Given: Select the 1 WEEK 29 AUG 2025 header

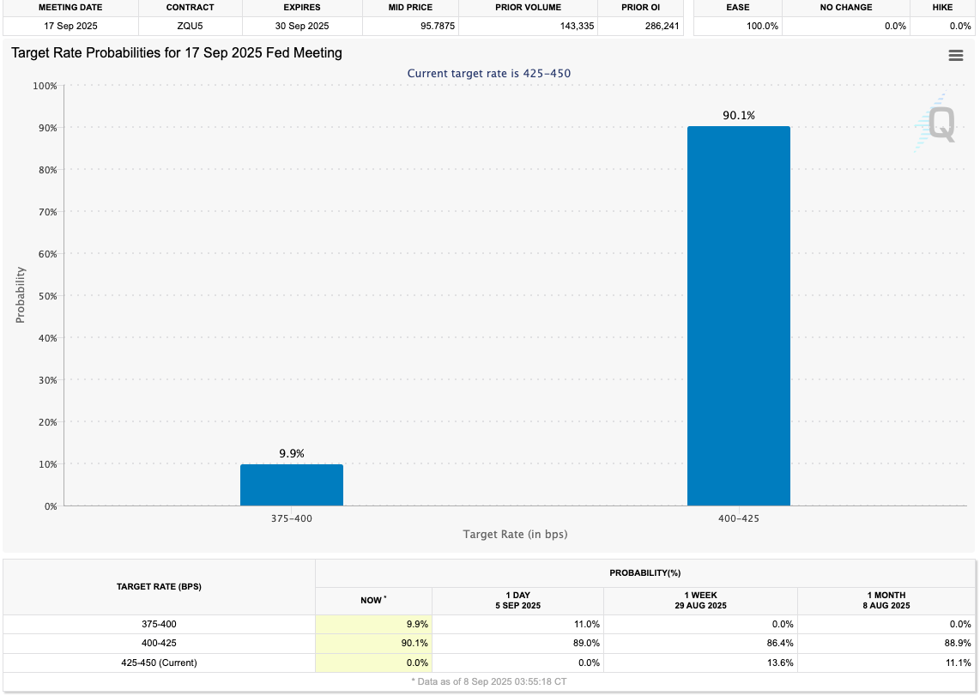Looking at the screenshot, I should coord(700,600).
